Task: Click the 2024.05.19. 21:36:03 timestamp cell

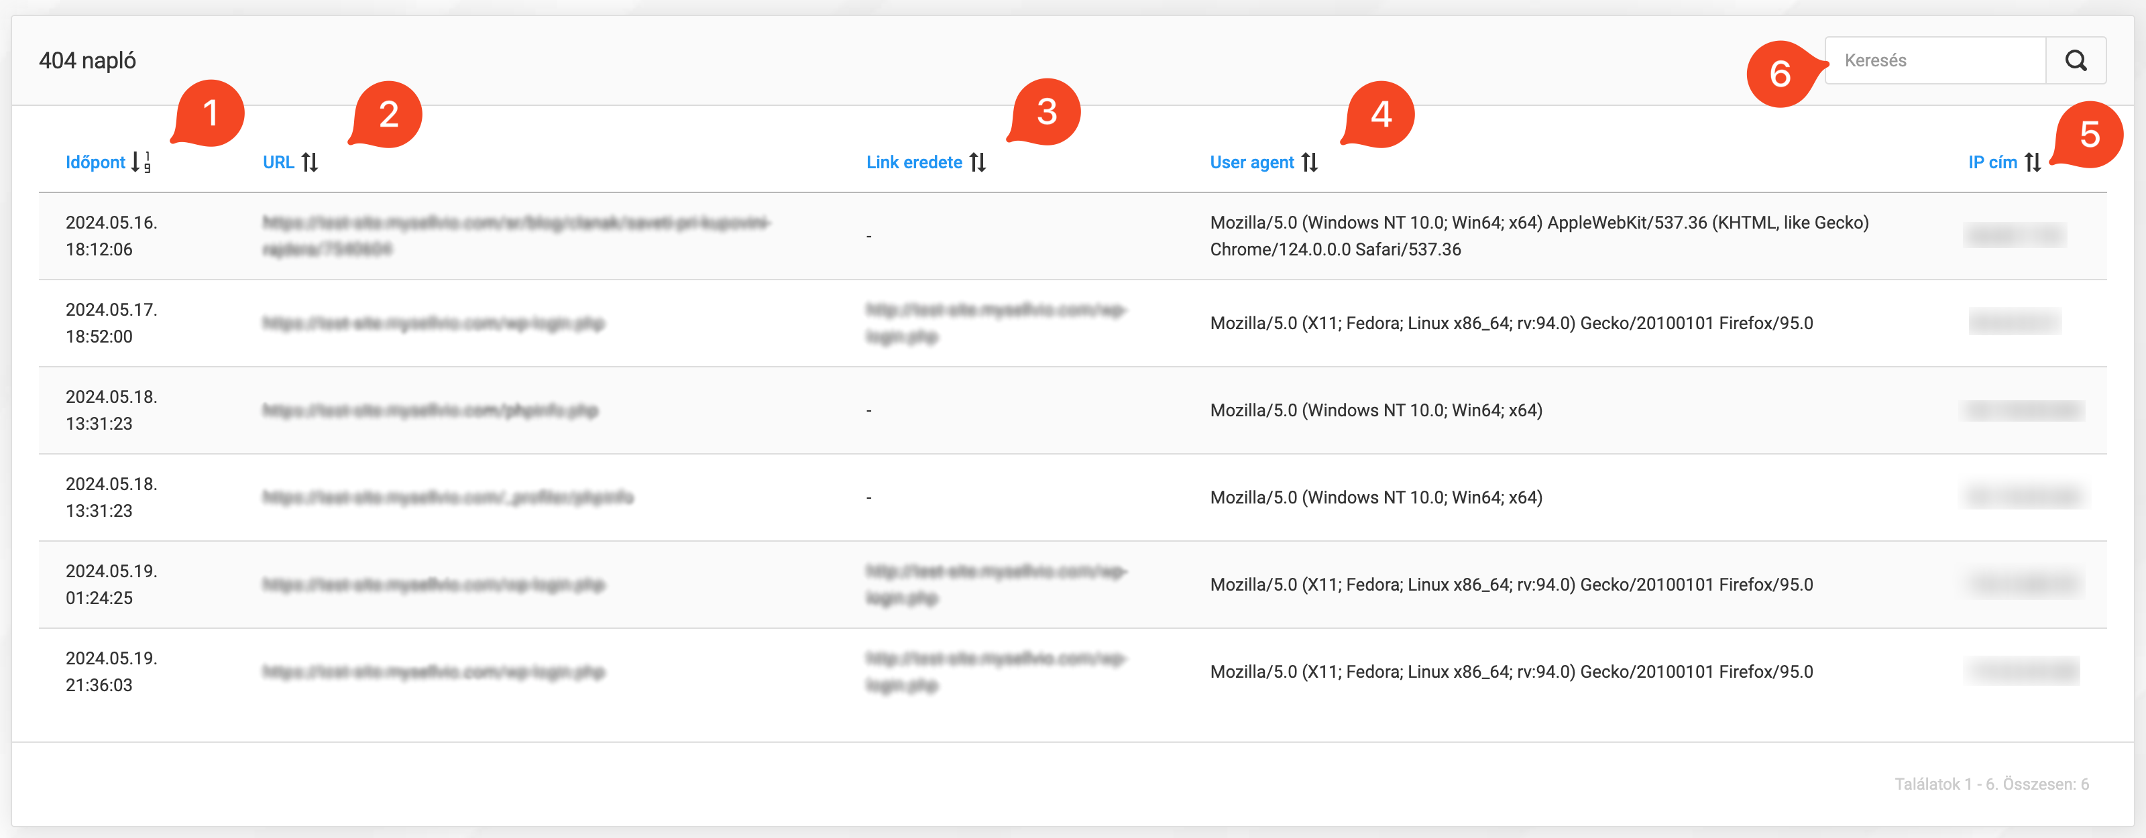Action: [111, 671]
